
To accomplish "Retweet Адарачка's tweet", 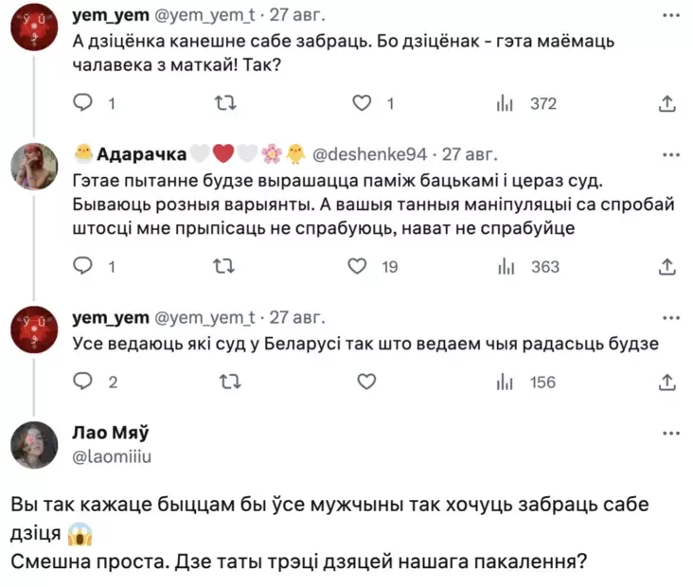I will coord(225,268).
